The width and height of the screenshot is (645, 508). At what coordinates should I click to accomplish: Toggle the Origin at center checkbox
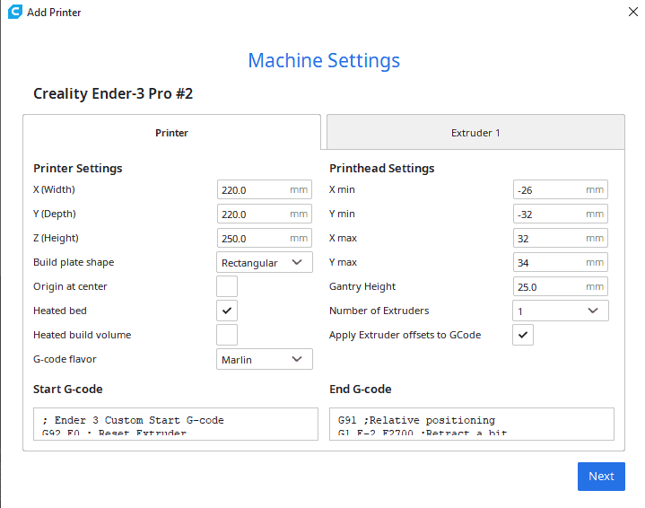pyautogui.click(x=227, y=286)
